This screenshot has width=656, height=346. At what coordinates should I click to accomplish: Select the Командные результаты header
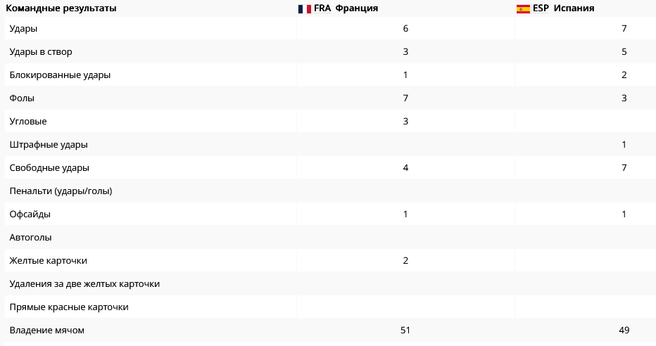tap(61, 8)
